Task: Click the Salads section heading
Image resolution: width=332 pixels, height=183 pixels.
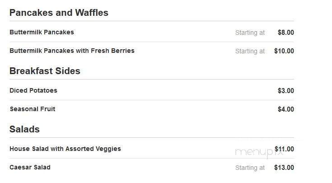Action: (24, 129)
